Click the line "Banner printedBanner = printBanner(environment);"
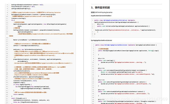 pyautogui.click(x=30, y=40)
